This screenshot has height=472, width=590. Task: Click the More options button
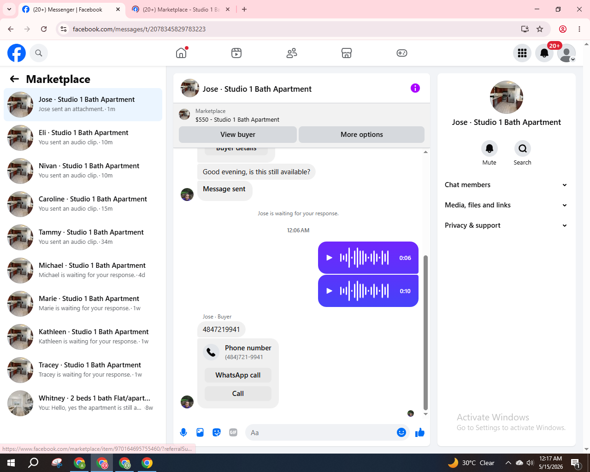click(x=362, y=135)
